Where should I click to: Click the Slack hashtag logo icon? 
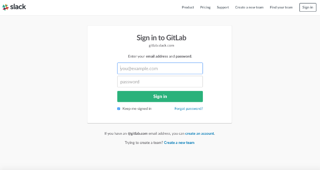tap(5, 7)
